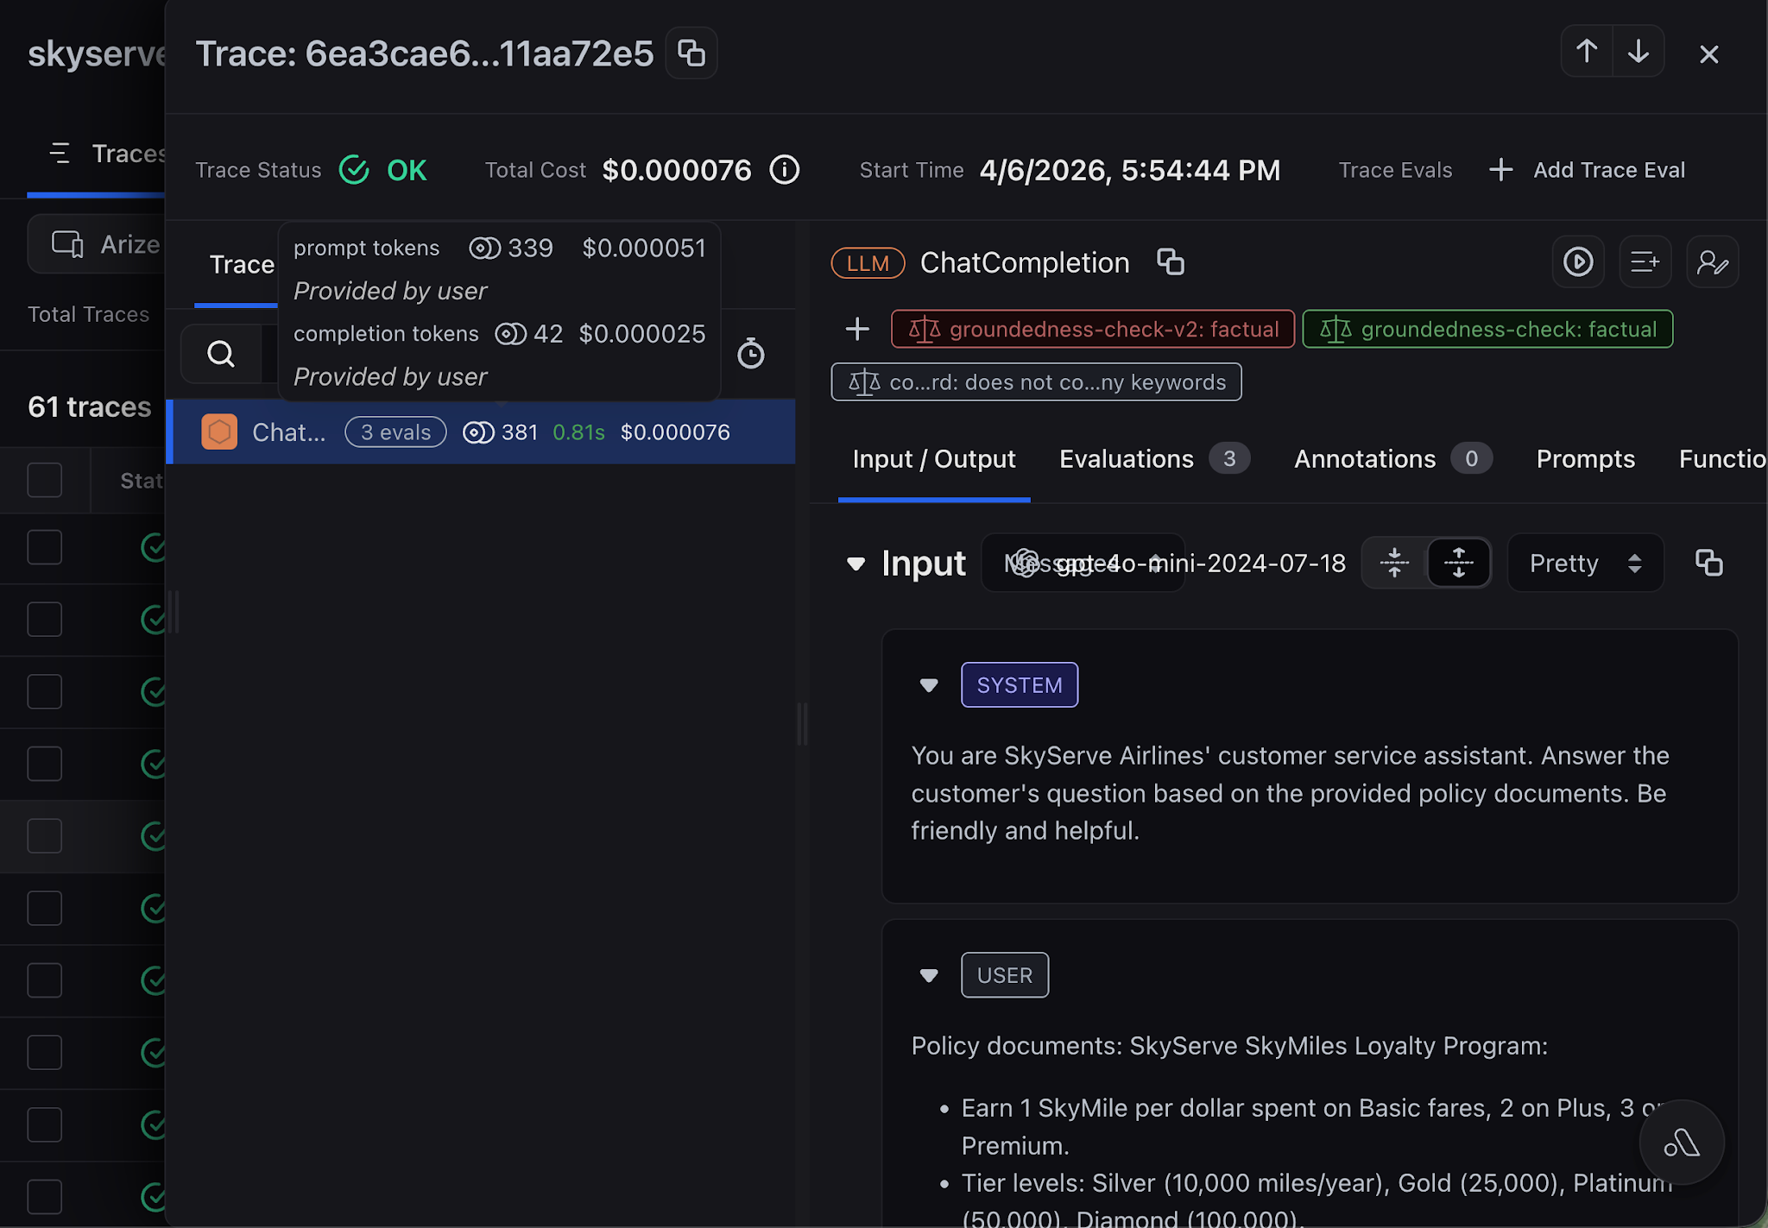Click the USER role badge
The width and height of the screenshot is (1768, 1228).
pos(1005,975)
